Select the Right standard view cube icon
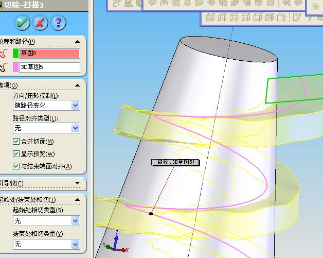The width and height of the screenshot is (323, 258). click(x=245, y=17)
